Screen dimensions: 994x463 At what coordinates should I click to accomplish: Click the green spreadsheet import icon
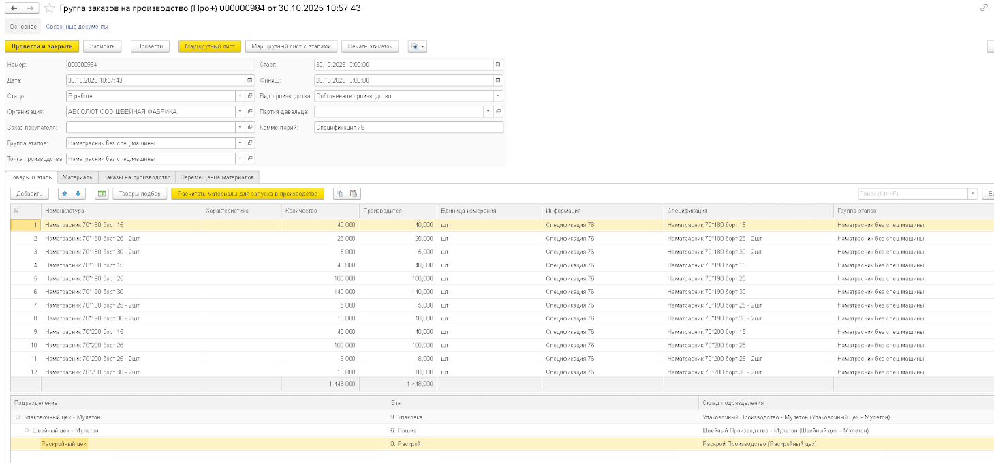point(102,194)
